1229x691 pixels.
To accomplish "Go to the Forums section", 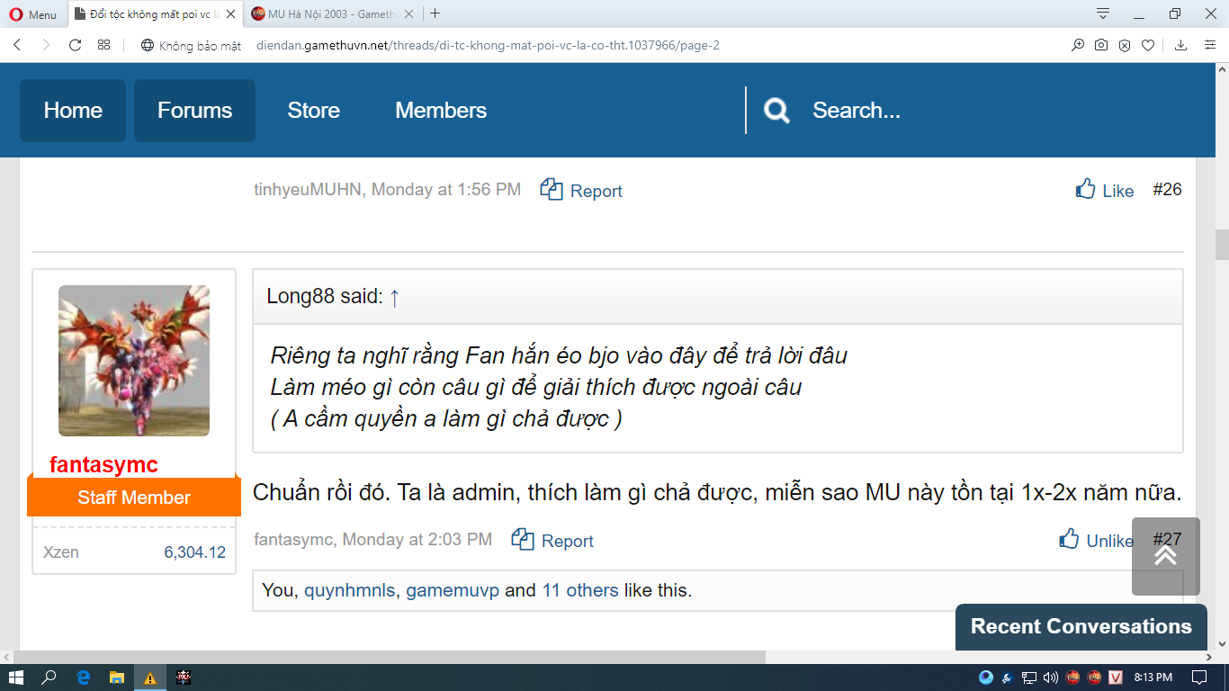I will point(194,111).
